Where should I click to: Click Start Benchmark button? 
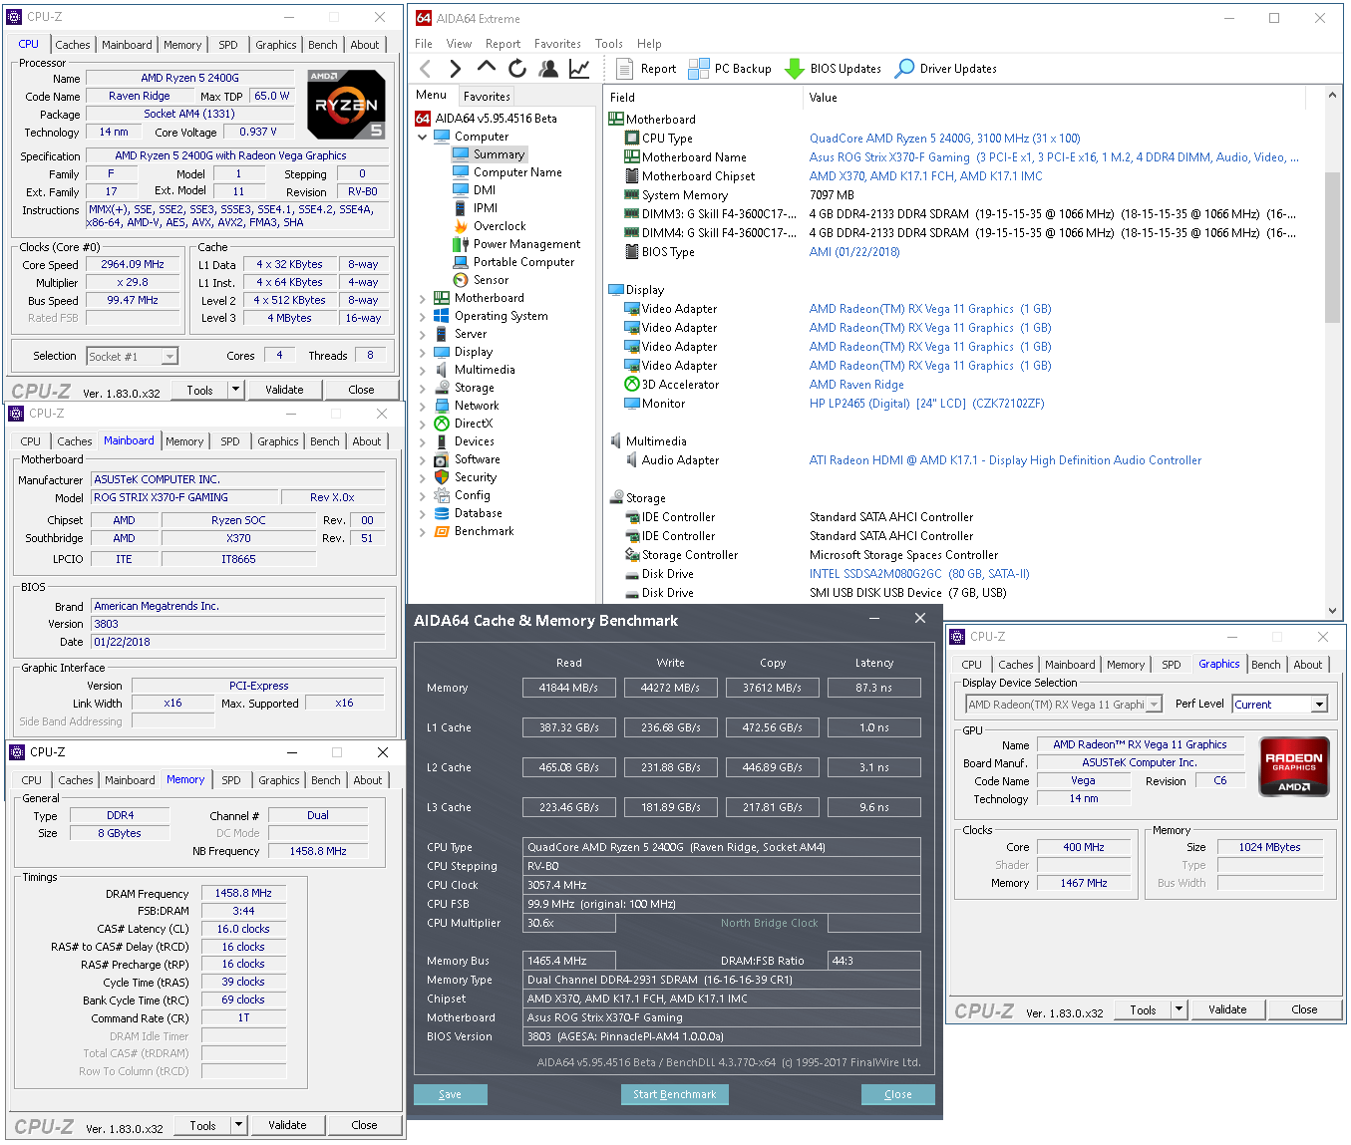(675, 1094)
